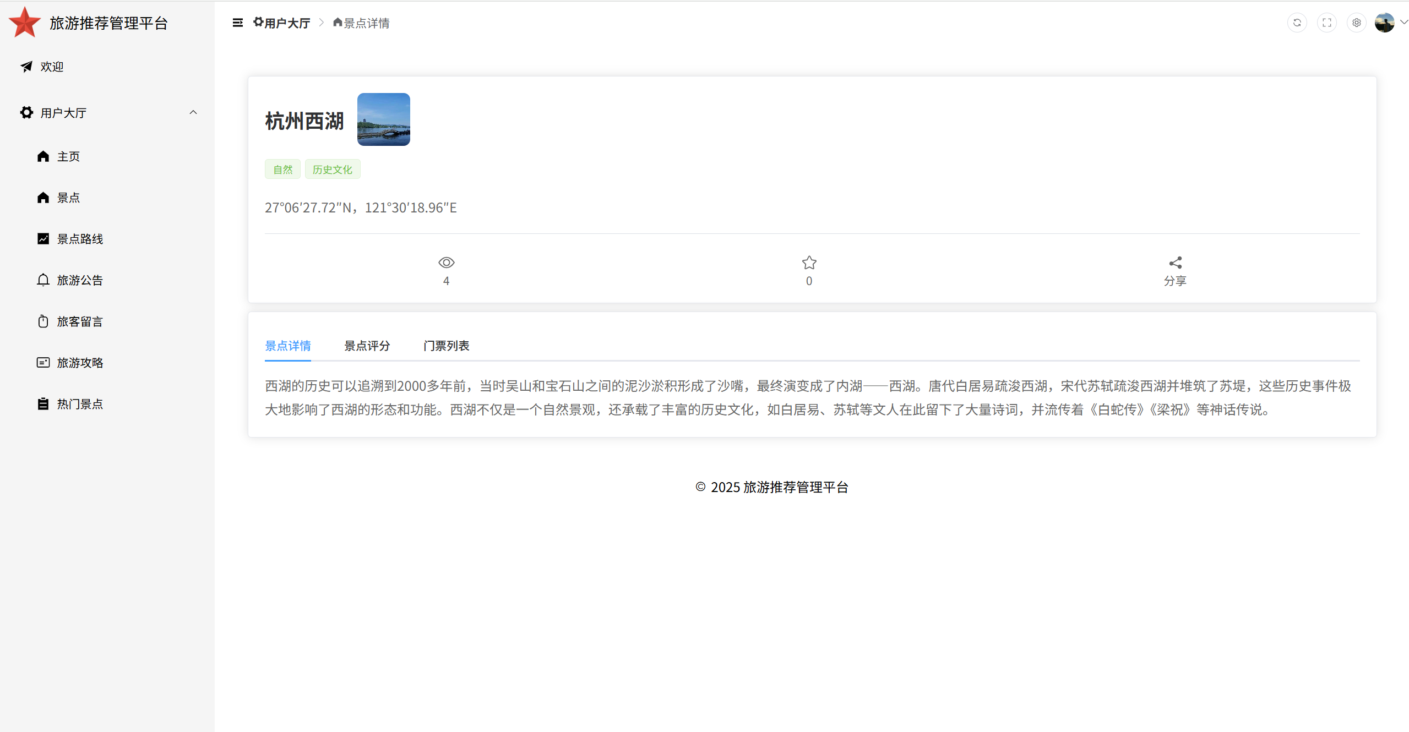Click the refresh icon in top bar

(1297, 23)
